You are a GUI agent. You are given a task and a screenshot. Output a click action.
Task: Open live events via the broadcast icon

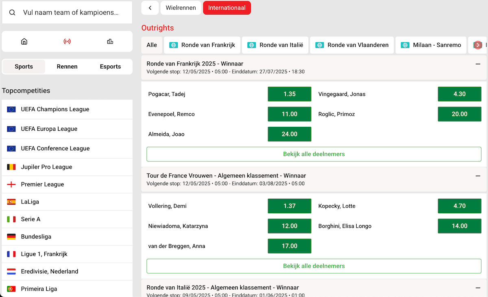click(x=68, y=41)
